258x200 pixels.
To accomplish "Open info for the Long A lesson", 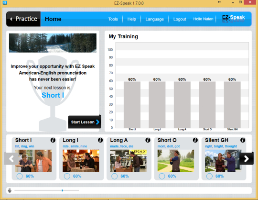I will (148, 140).
